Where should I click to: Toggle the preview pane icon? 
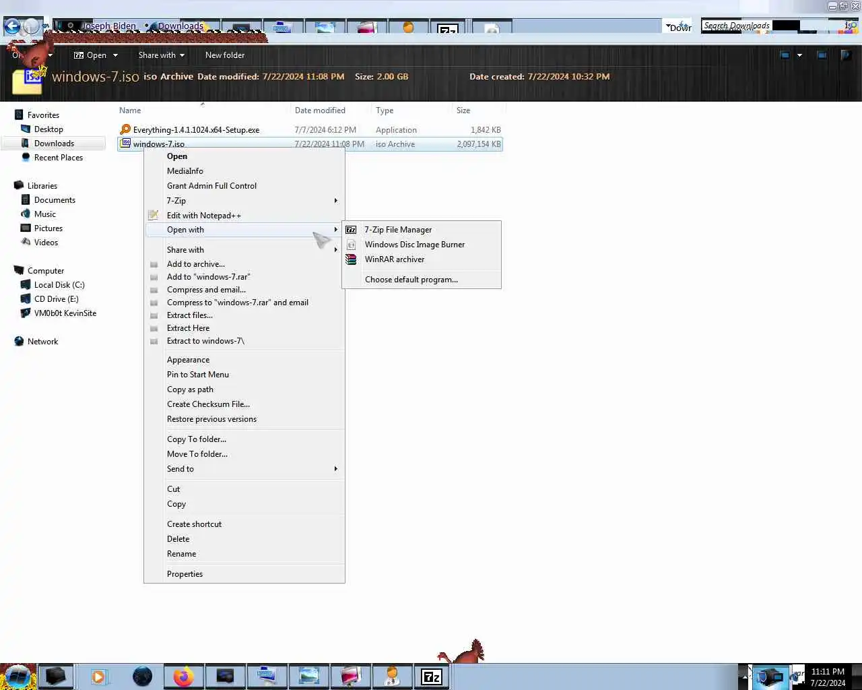(822, 55)
